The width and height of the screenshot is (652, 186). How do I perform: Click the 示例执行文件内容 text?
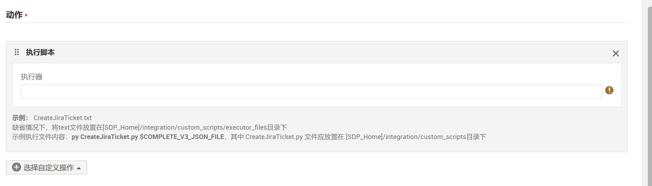(x=39, y=137)
